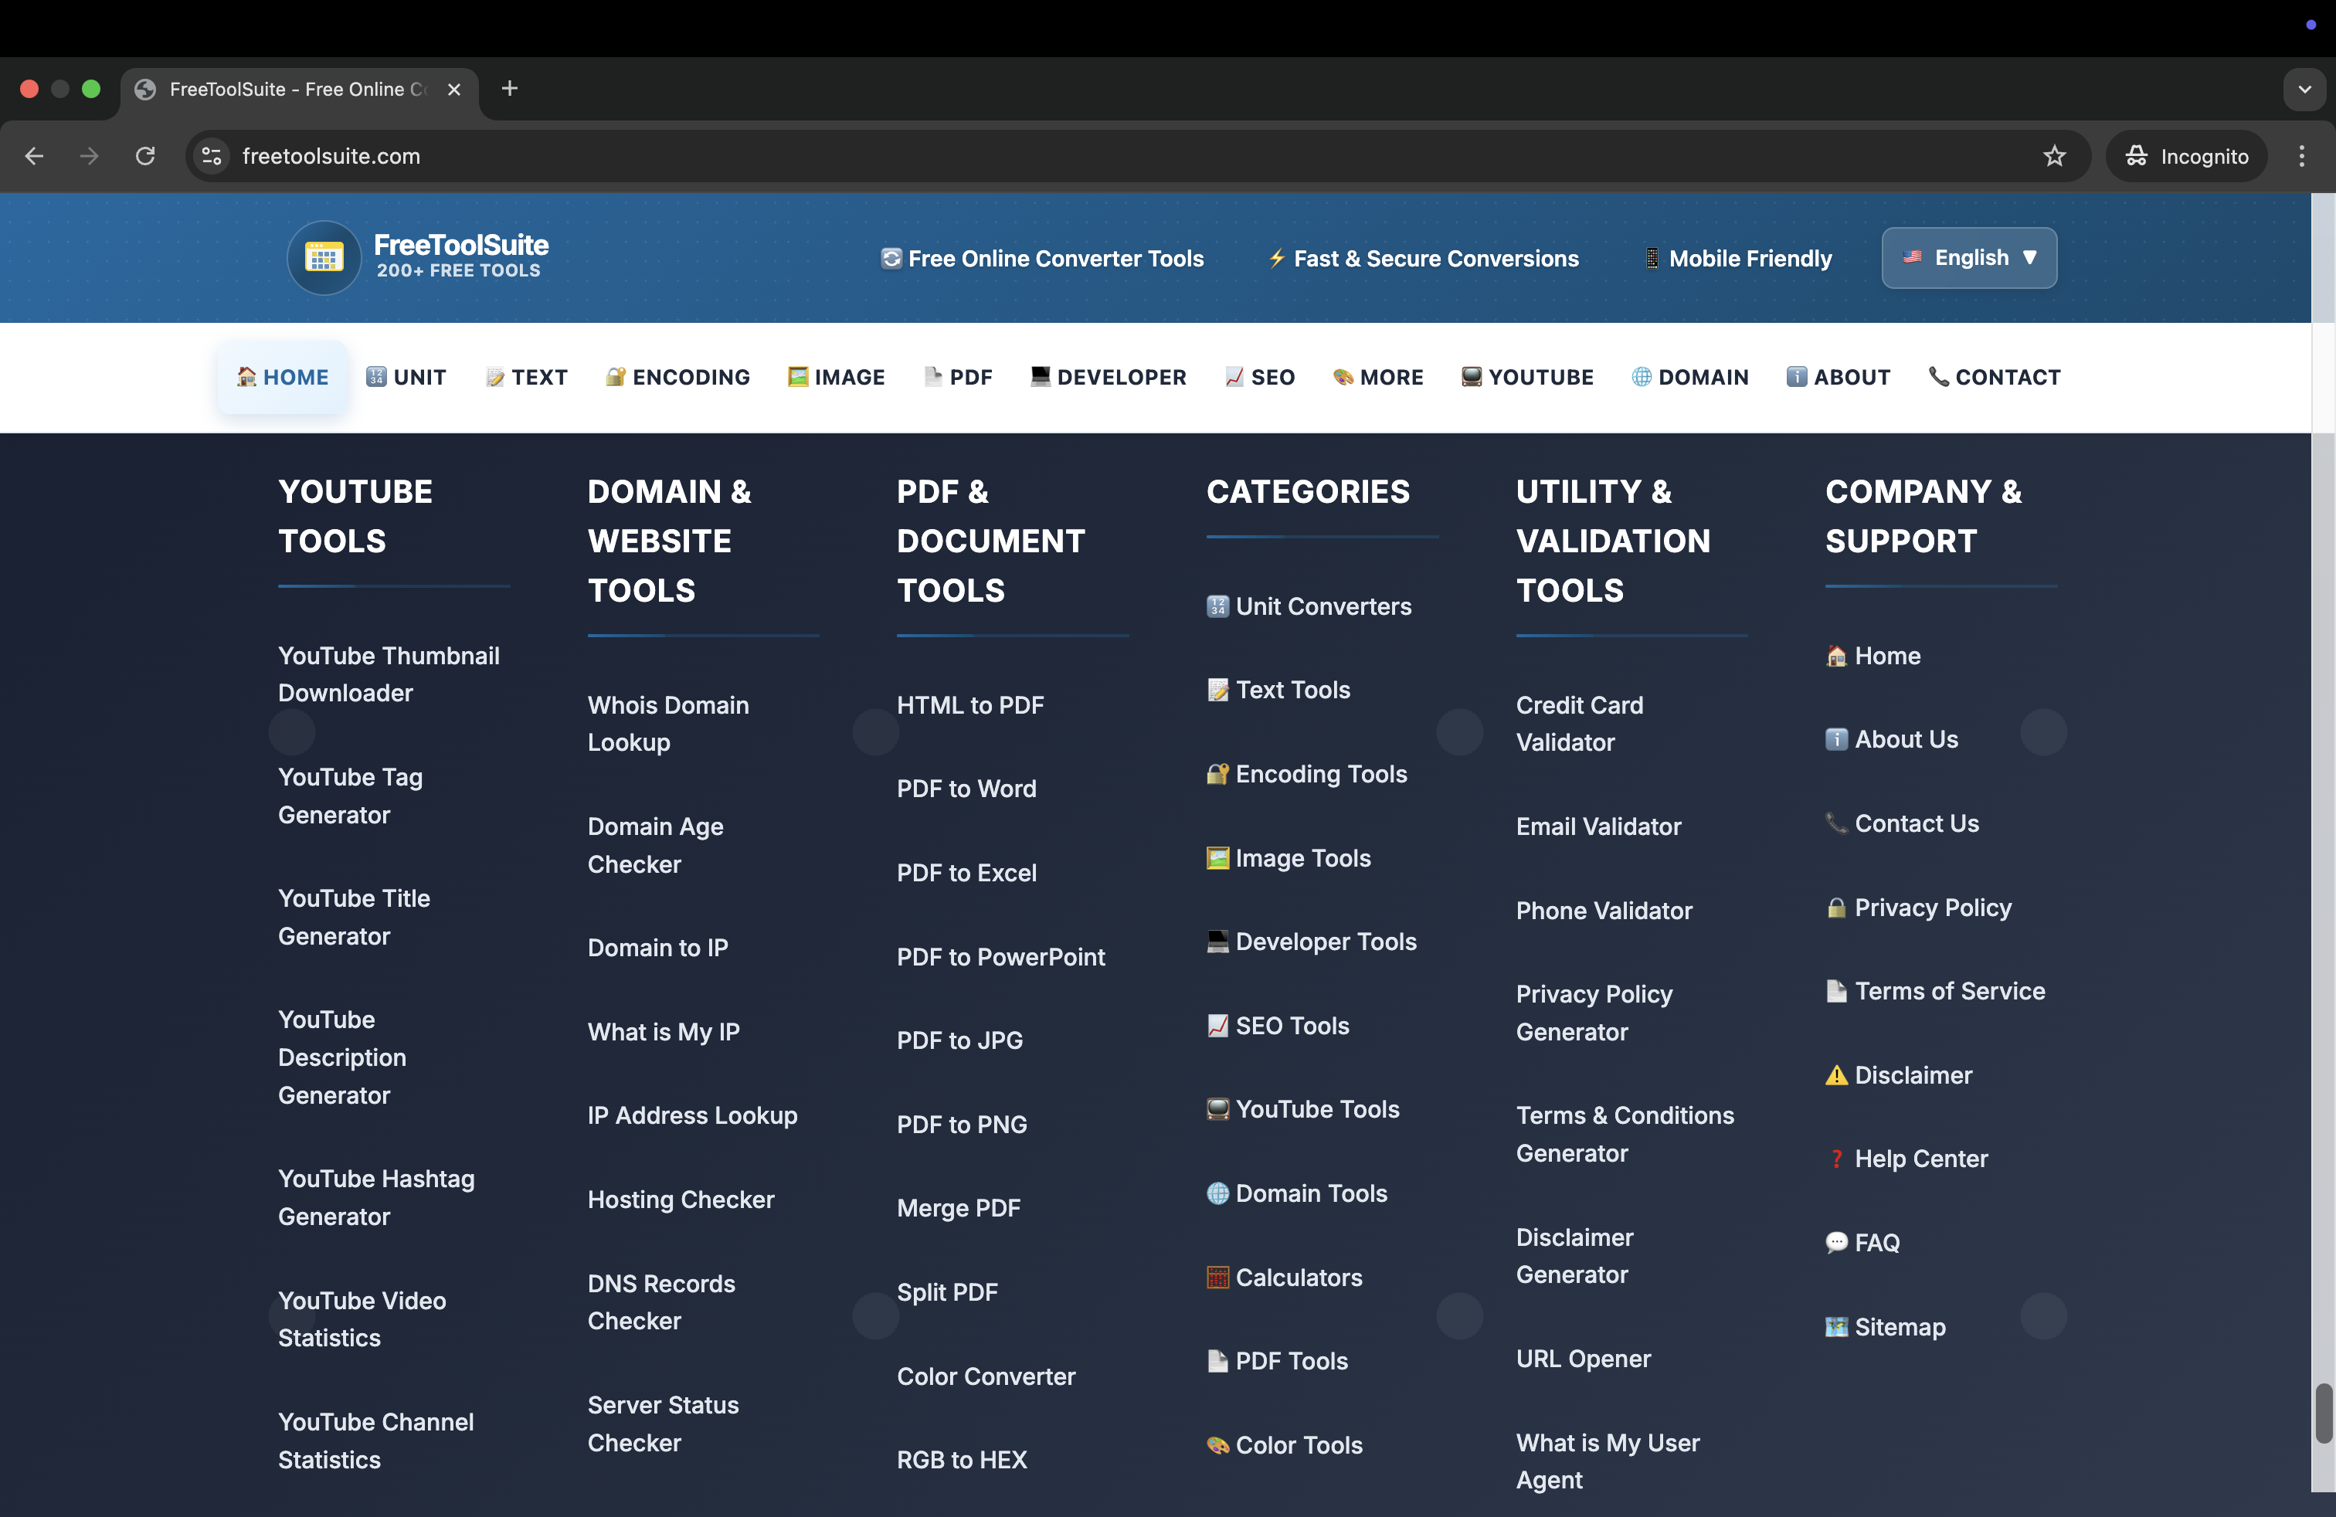Click the padlock icon beside Encoding Tools
Screen dimensions: 2336x1517
1217,773
